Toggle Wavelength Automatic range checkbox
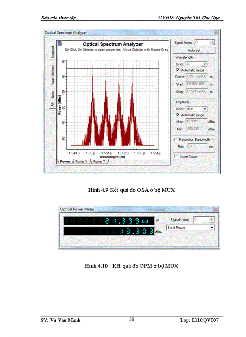The image size is (246, 337). pos(177,70)
